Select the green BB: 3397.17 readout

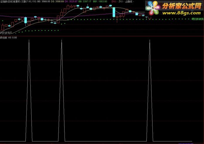85,1
